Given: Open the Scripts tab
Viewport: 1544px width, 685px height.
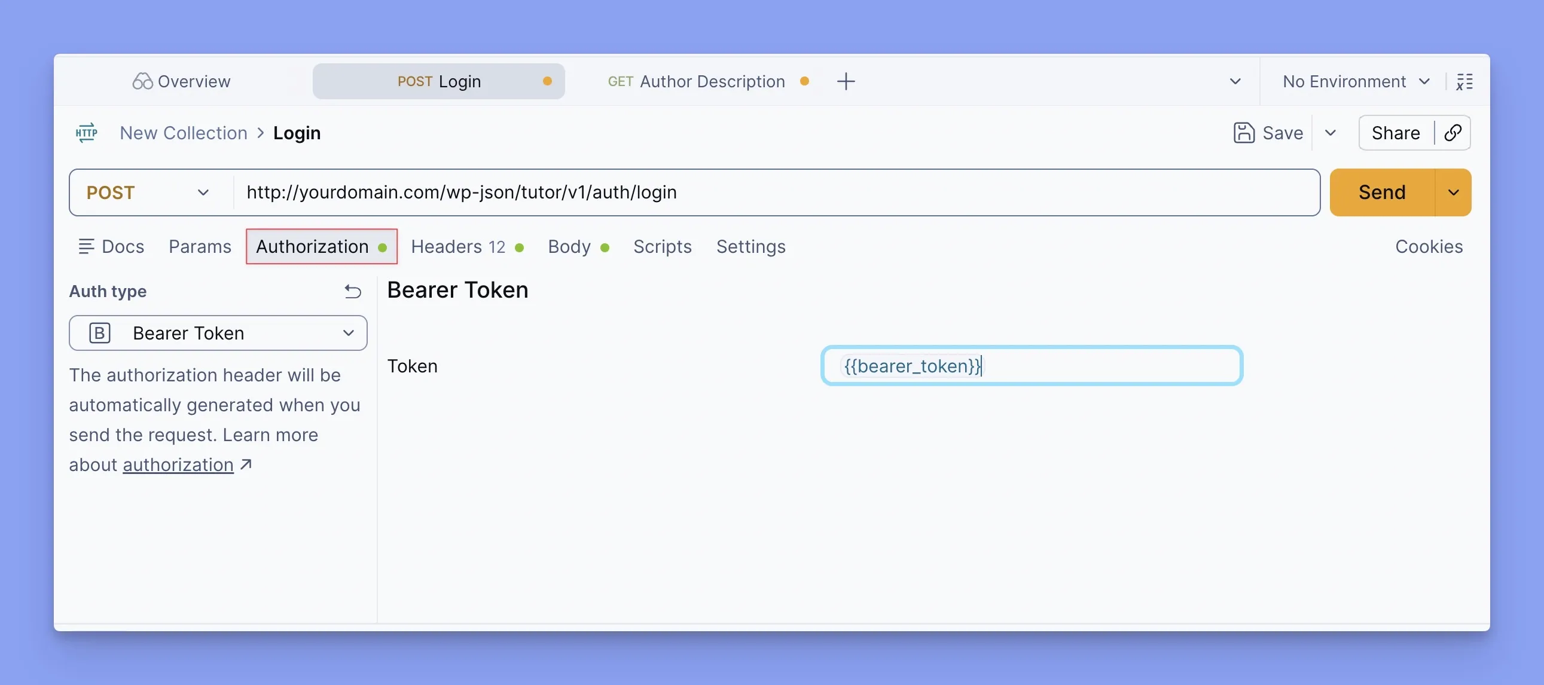Looking at the screenshot, I should 663,246.
